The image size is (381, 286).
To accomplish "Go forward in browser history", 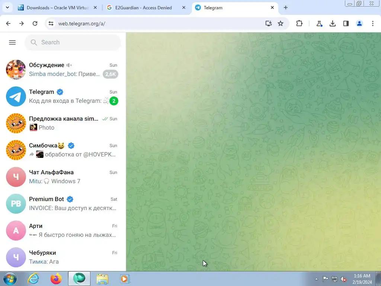I will (22, 23).
